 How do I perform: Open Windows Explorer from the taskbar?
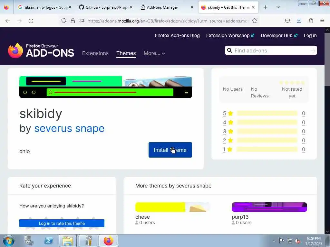click(x=68, y=241)
